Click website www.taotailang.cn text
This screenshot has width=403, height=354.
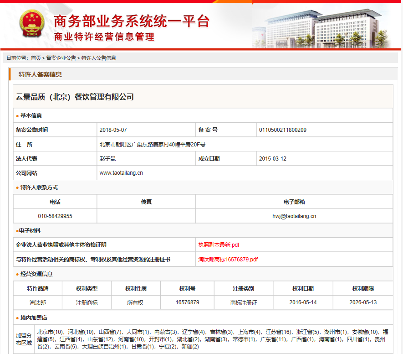pos(121,173)
